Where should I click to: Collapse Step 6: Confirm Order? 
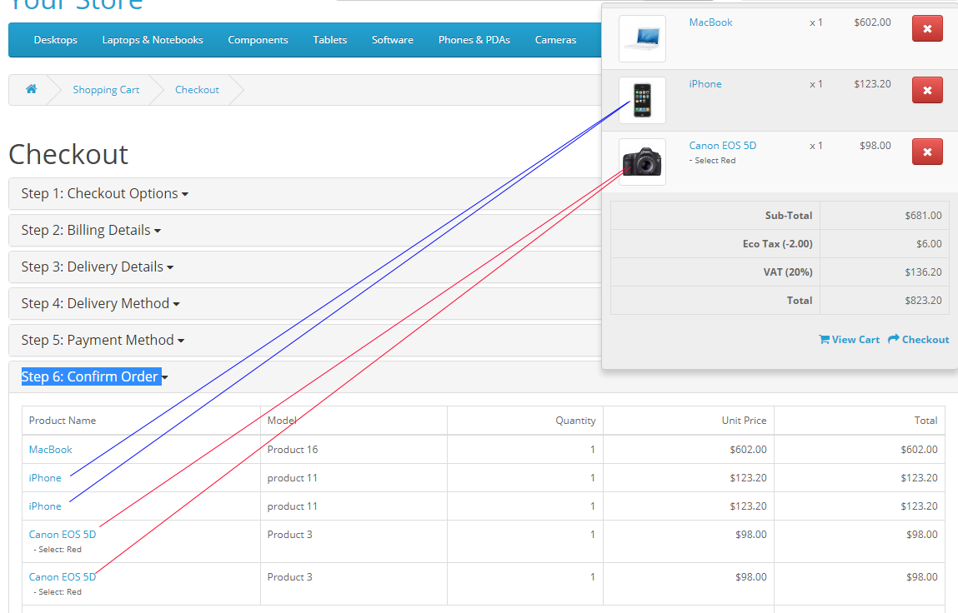[x=94, y=376]
